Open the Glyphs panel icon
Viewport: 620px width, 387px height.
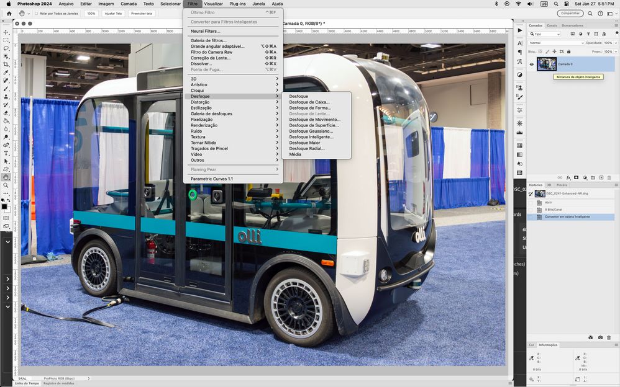[519, 61]
